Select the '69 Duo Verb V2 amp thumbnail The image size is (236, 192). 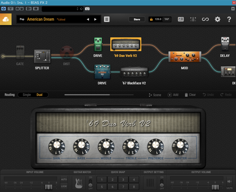point(126,44)
